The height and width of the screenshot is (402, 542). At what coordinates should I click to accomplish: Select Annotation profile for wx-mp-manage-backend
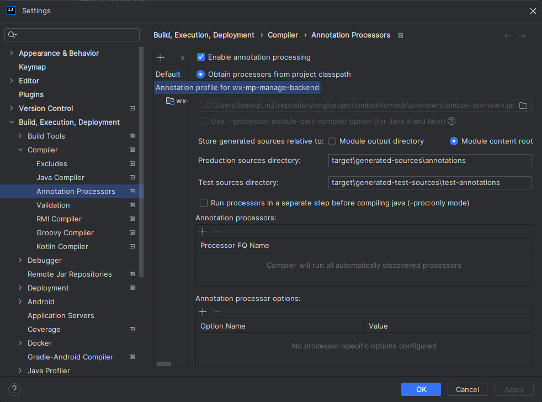click(x=237, y=88)
